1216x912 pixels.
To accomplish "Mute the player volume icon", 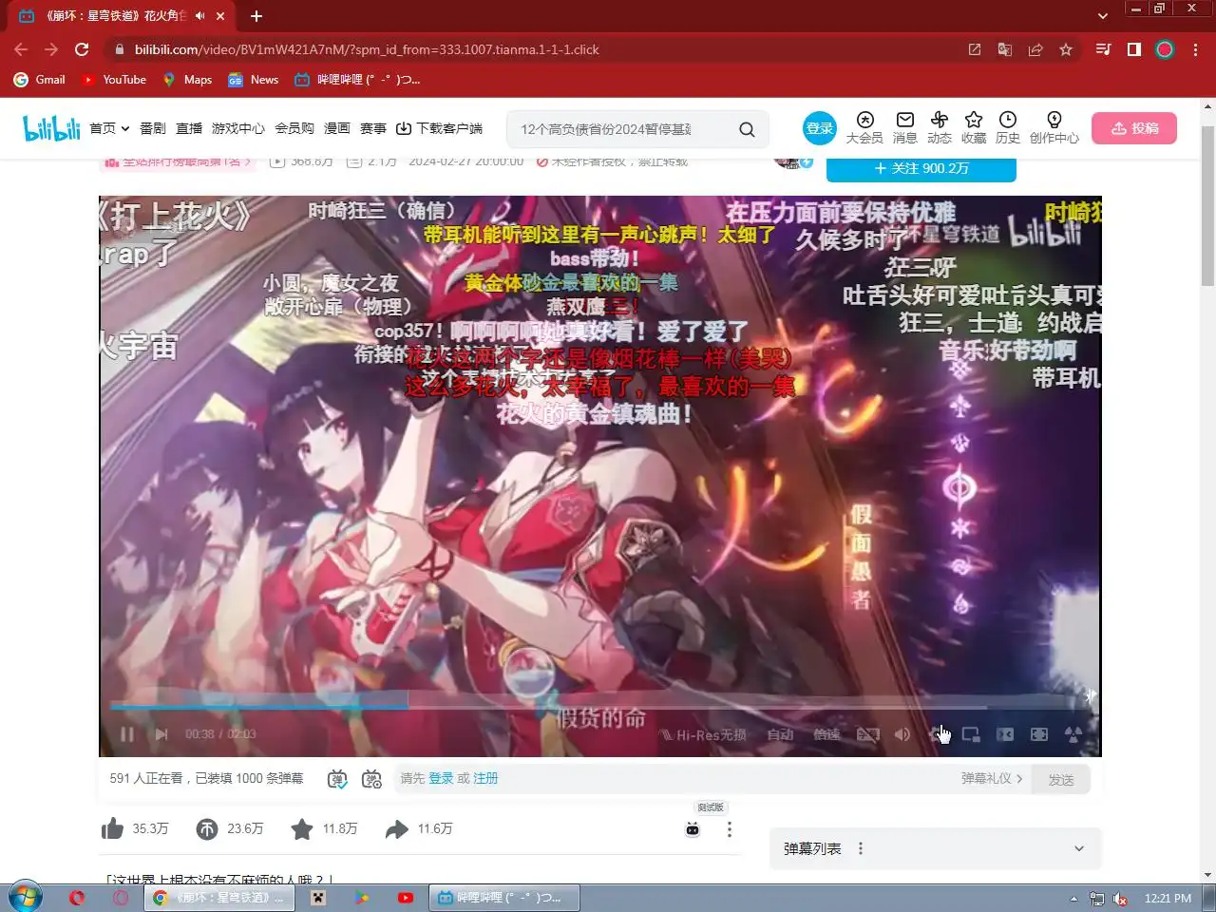I will pos(902,734).
